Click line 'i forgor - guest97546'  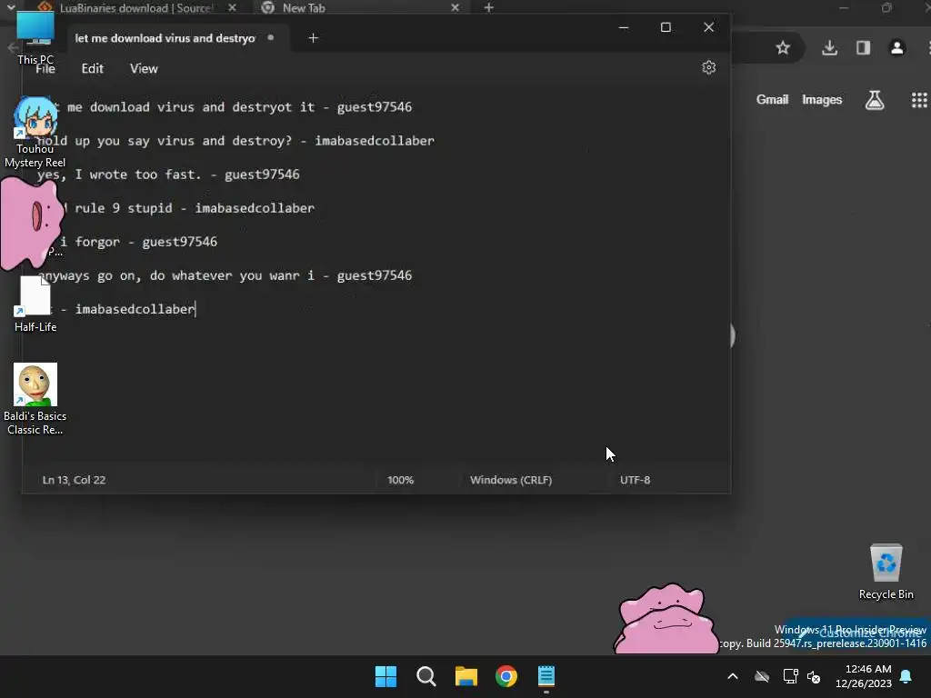138,242
